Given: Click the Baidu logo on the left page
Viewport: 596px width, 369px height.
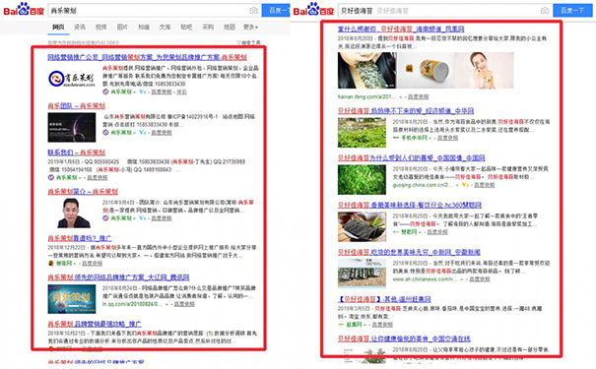Looking at the screenshot, I should (24, 9).
